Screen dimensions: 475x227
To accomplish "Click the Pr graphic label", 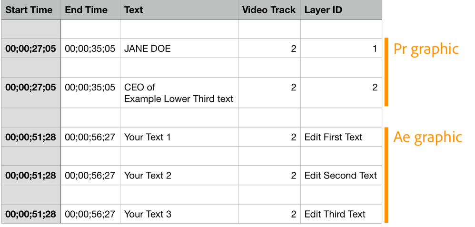I will tap(426, 49).
